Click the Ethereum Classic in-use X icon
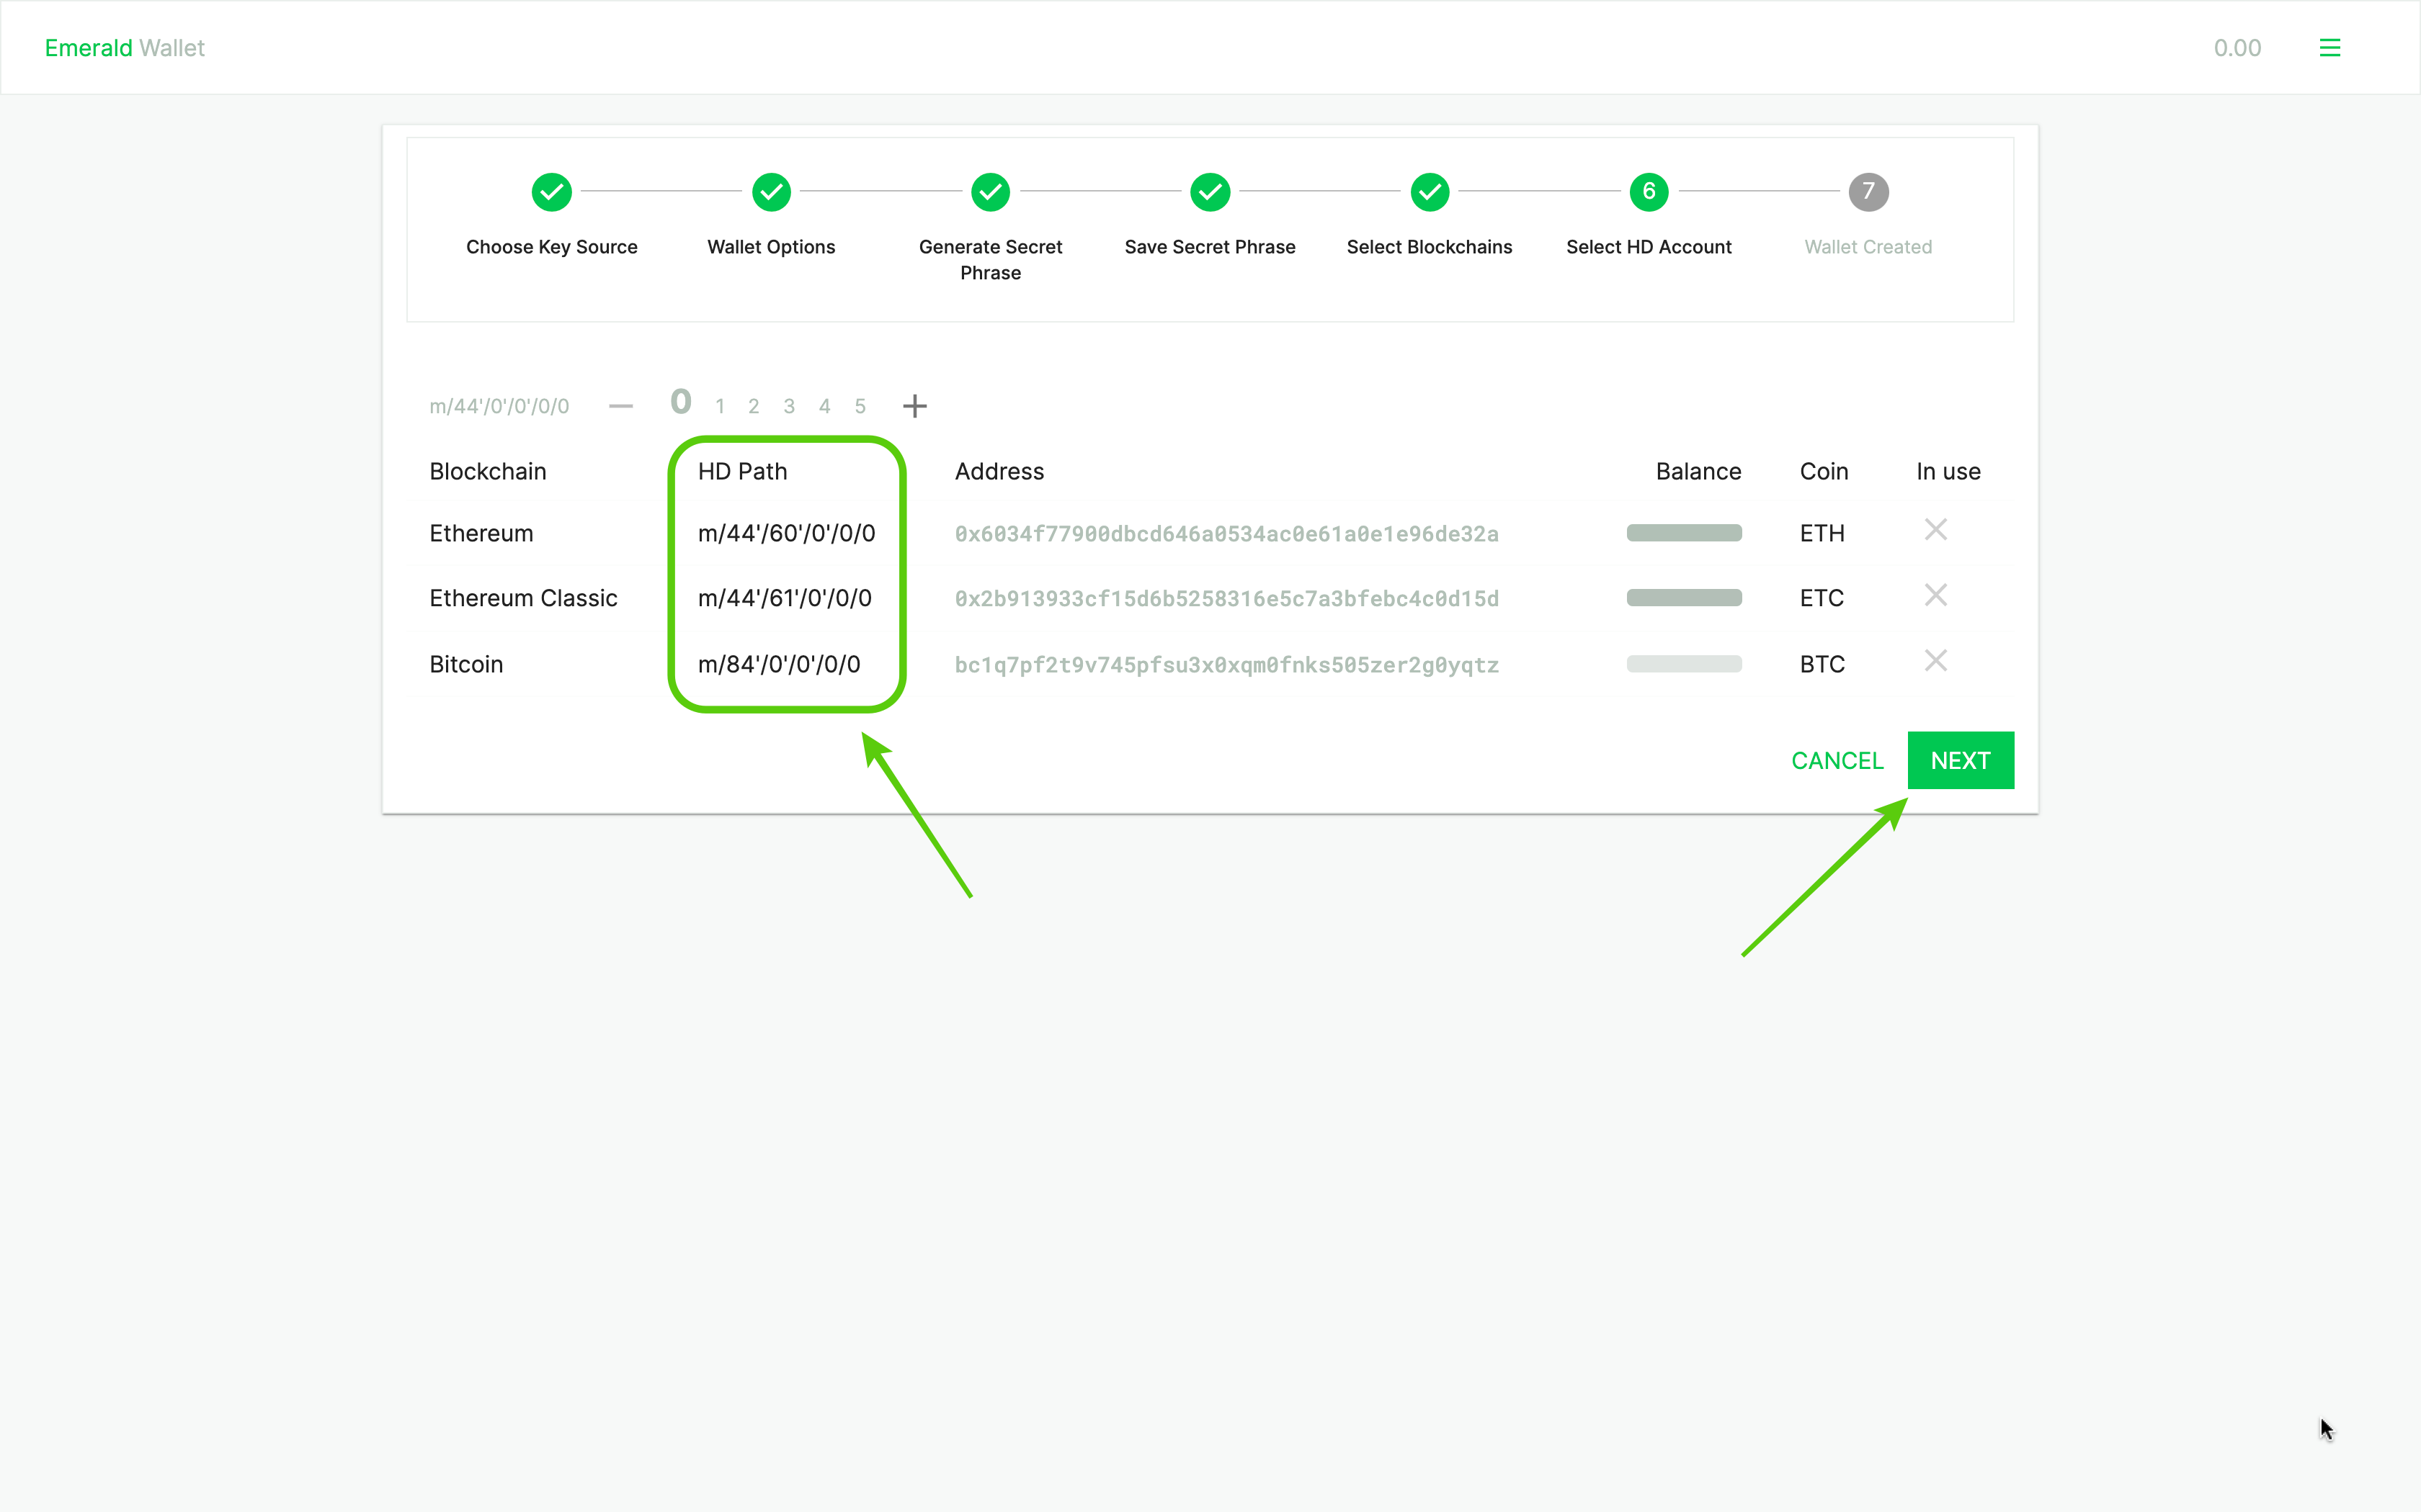The width and height of the screenshot is (2421, 1512). tap(1935, 596)
